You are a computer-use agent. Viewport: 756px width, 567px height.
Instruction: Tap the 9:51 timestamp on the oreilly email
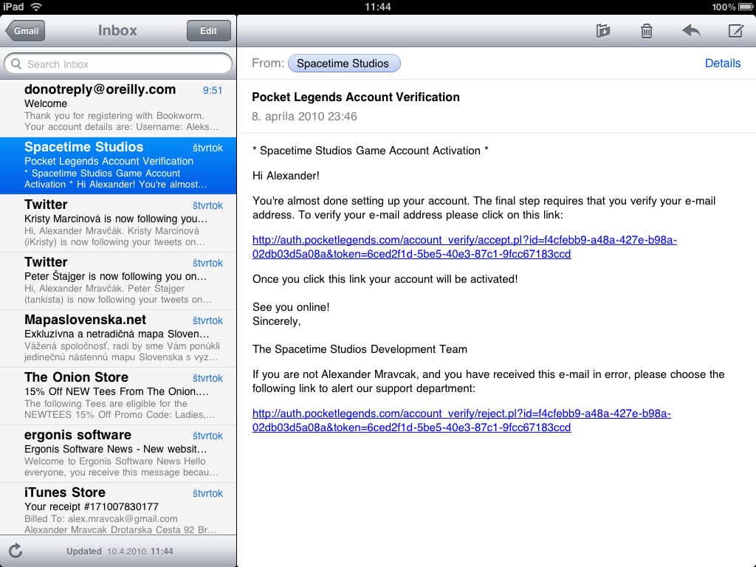(x=212, y=90)
